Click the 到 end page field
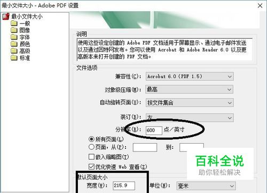This screenshot has height=193, width=267. point(192,147)
